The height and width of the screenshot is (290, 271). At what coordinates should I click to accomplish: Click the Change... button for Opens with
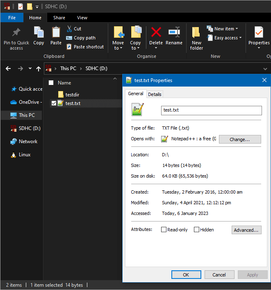(x=240, y=139)
